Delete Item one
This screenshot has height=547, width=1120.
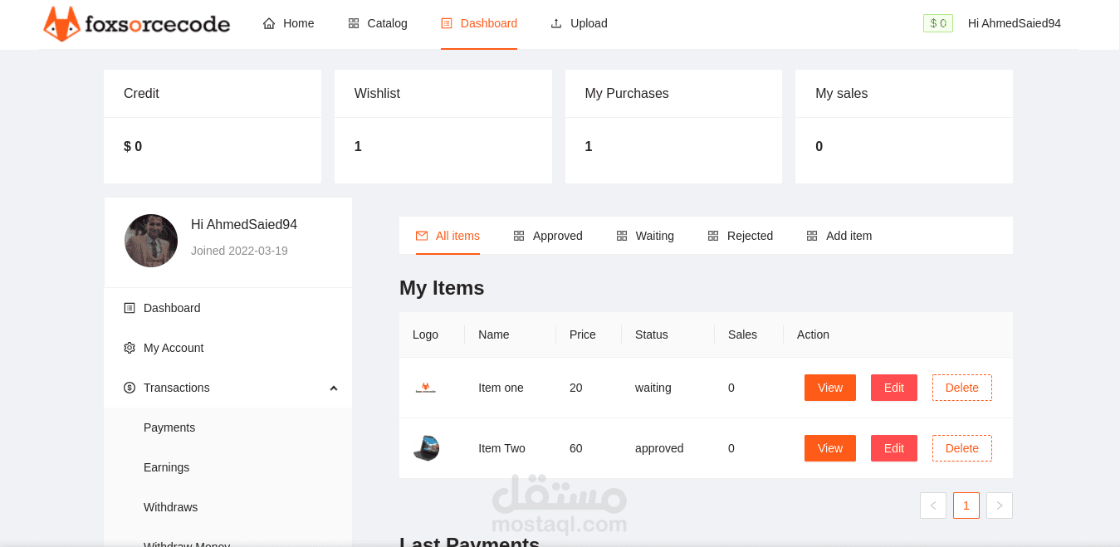point(962,388)
